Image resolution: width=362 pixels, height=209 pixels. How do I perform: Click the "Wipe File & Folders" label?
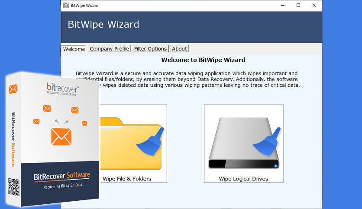[x=127, y=179]
